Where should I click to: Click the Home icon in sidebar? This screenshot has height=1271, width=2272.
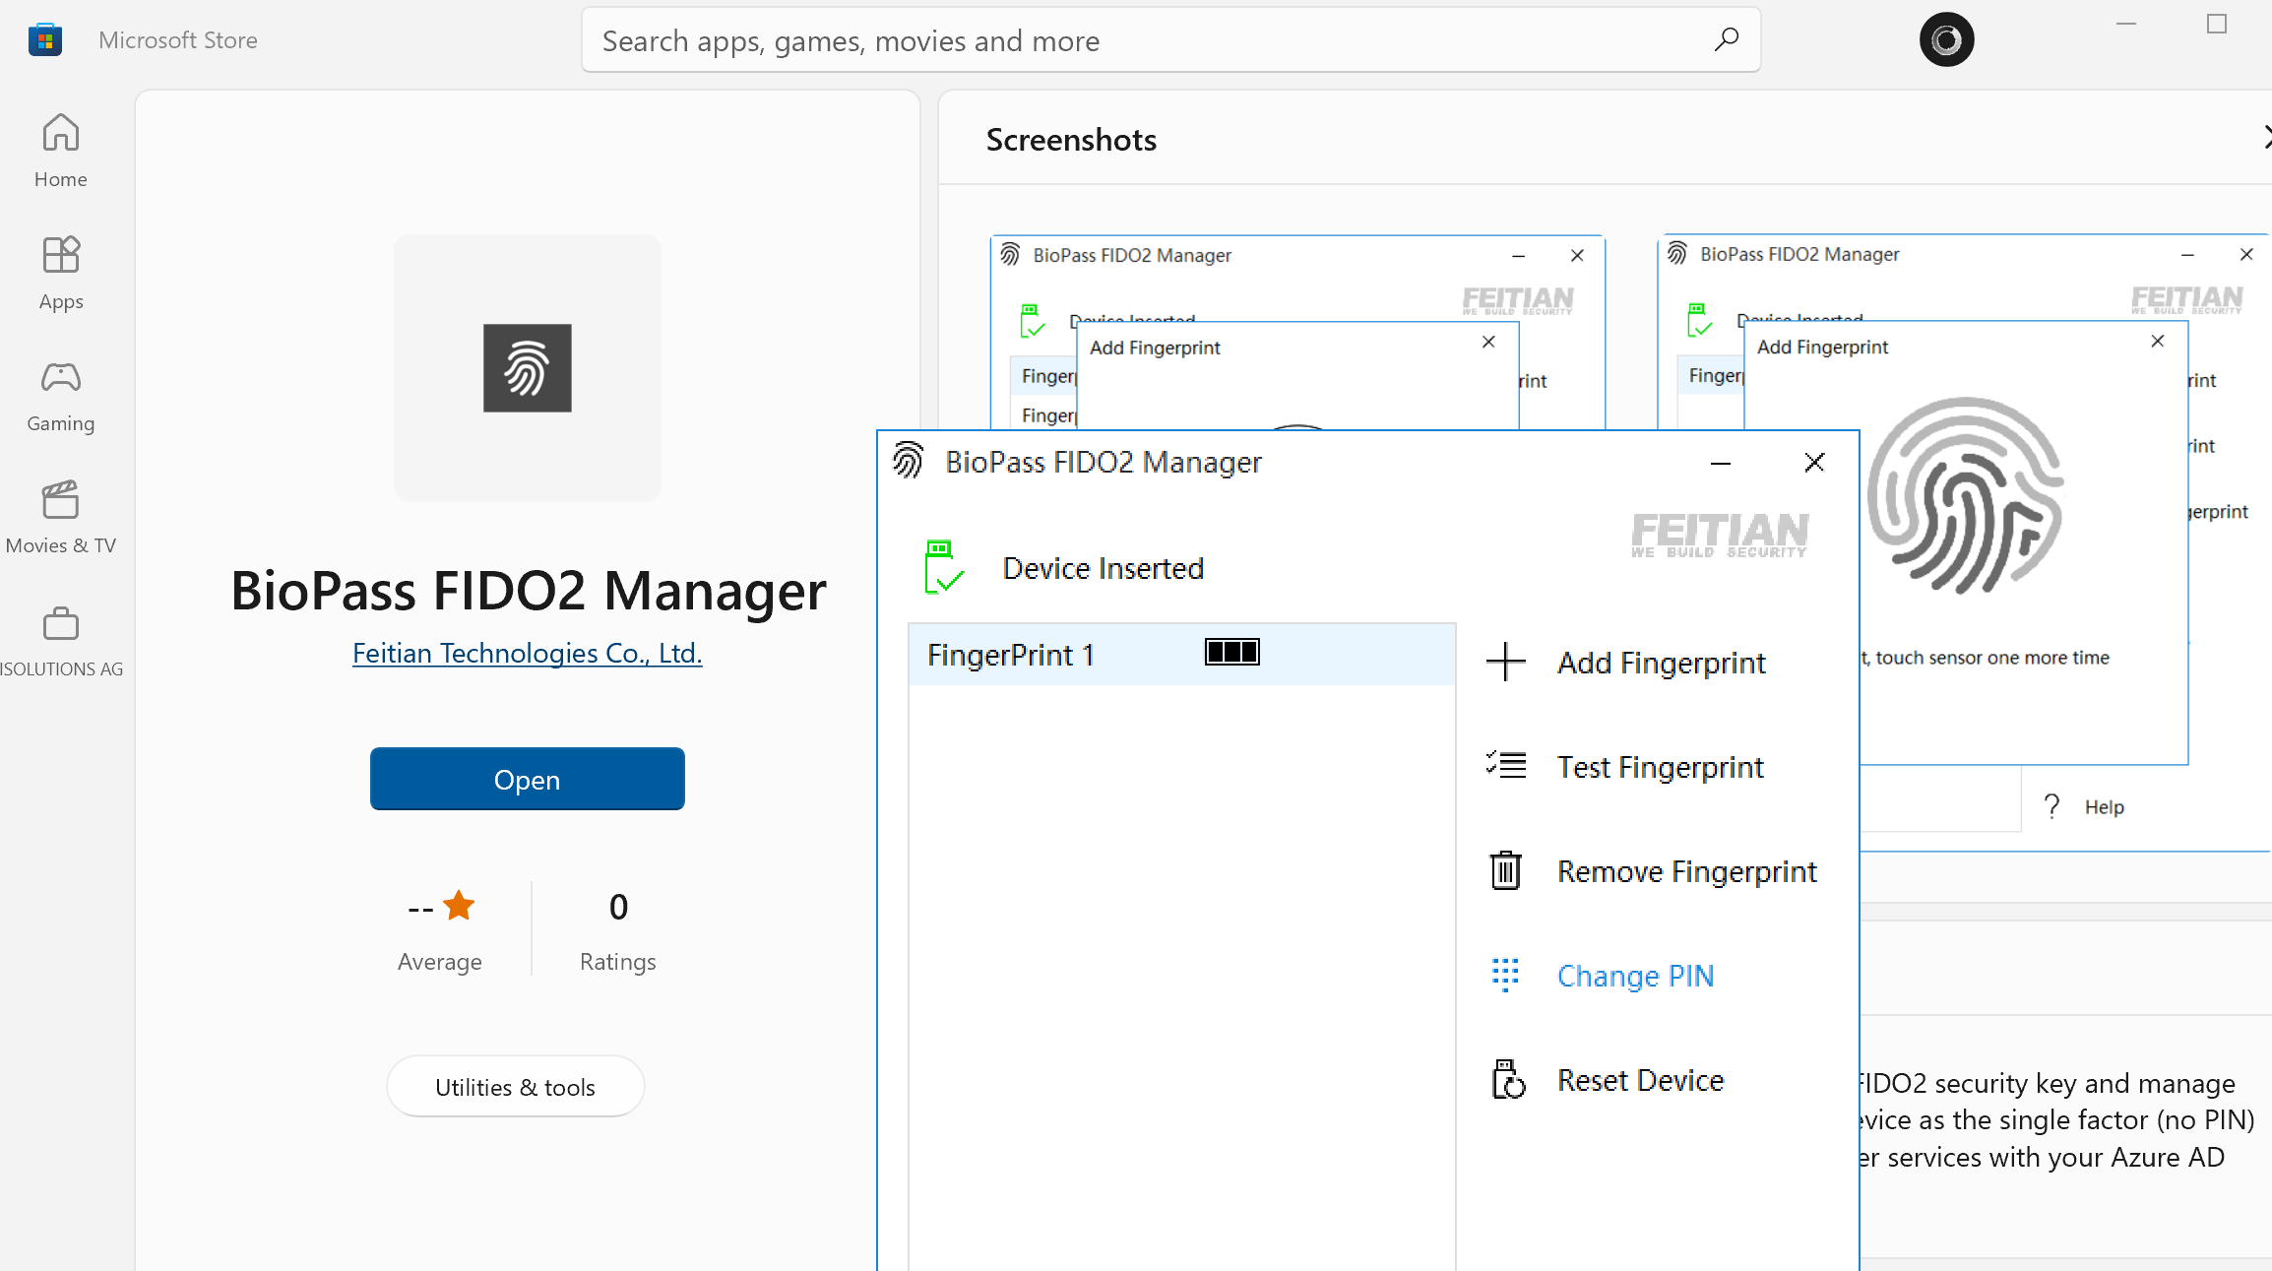pyautogui.click(x=60, y=133)
